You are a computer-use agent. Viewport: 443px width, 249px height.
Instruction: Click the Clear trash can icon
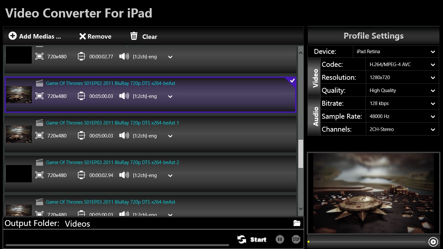pyautogui.click(x=134, y=36)
